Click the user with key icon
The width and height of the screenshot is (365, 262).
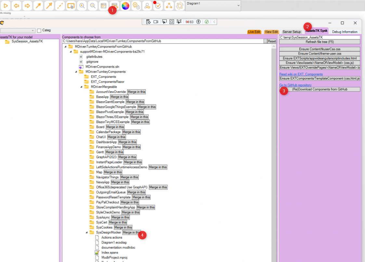point(147,6)
